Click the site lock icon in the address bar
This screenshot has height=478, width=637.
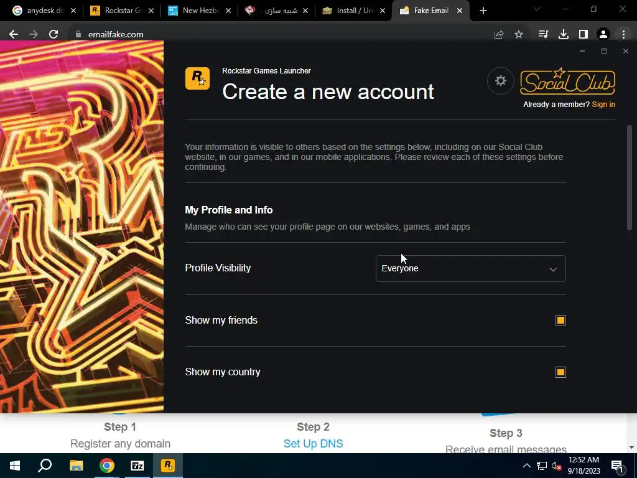(x=78, y=35)
